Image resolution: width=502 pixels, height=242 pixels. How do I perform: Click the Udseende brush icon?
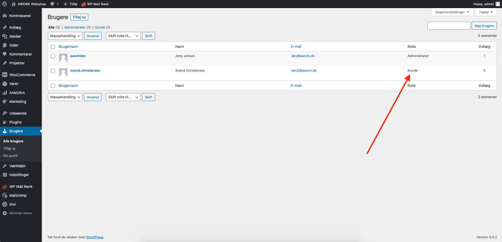(x=5, y=113)
